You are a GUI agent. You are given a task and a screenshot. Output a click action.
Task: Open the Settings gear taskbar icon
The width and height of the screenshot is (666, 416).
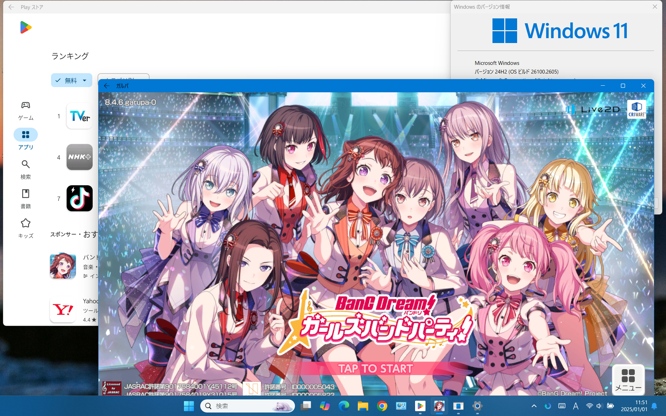tap(478, 406)
